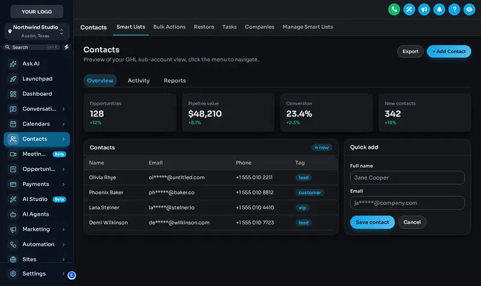The height and width of the screenshot is (286, 481).
Task: Click the sidebar Search field
Action: (32, 47)
